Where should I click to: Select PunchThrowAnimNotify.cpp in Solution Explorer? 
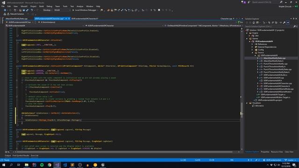[x=275, y=64]
